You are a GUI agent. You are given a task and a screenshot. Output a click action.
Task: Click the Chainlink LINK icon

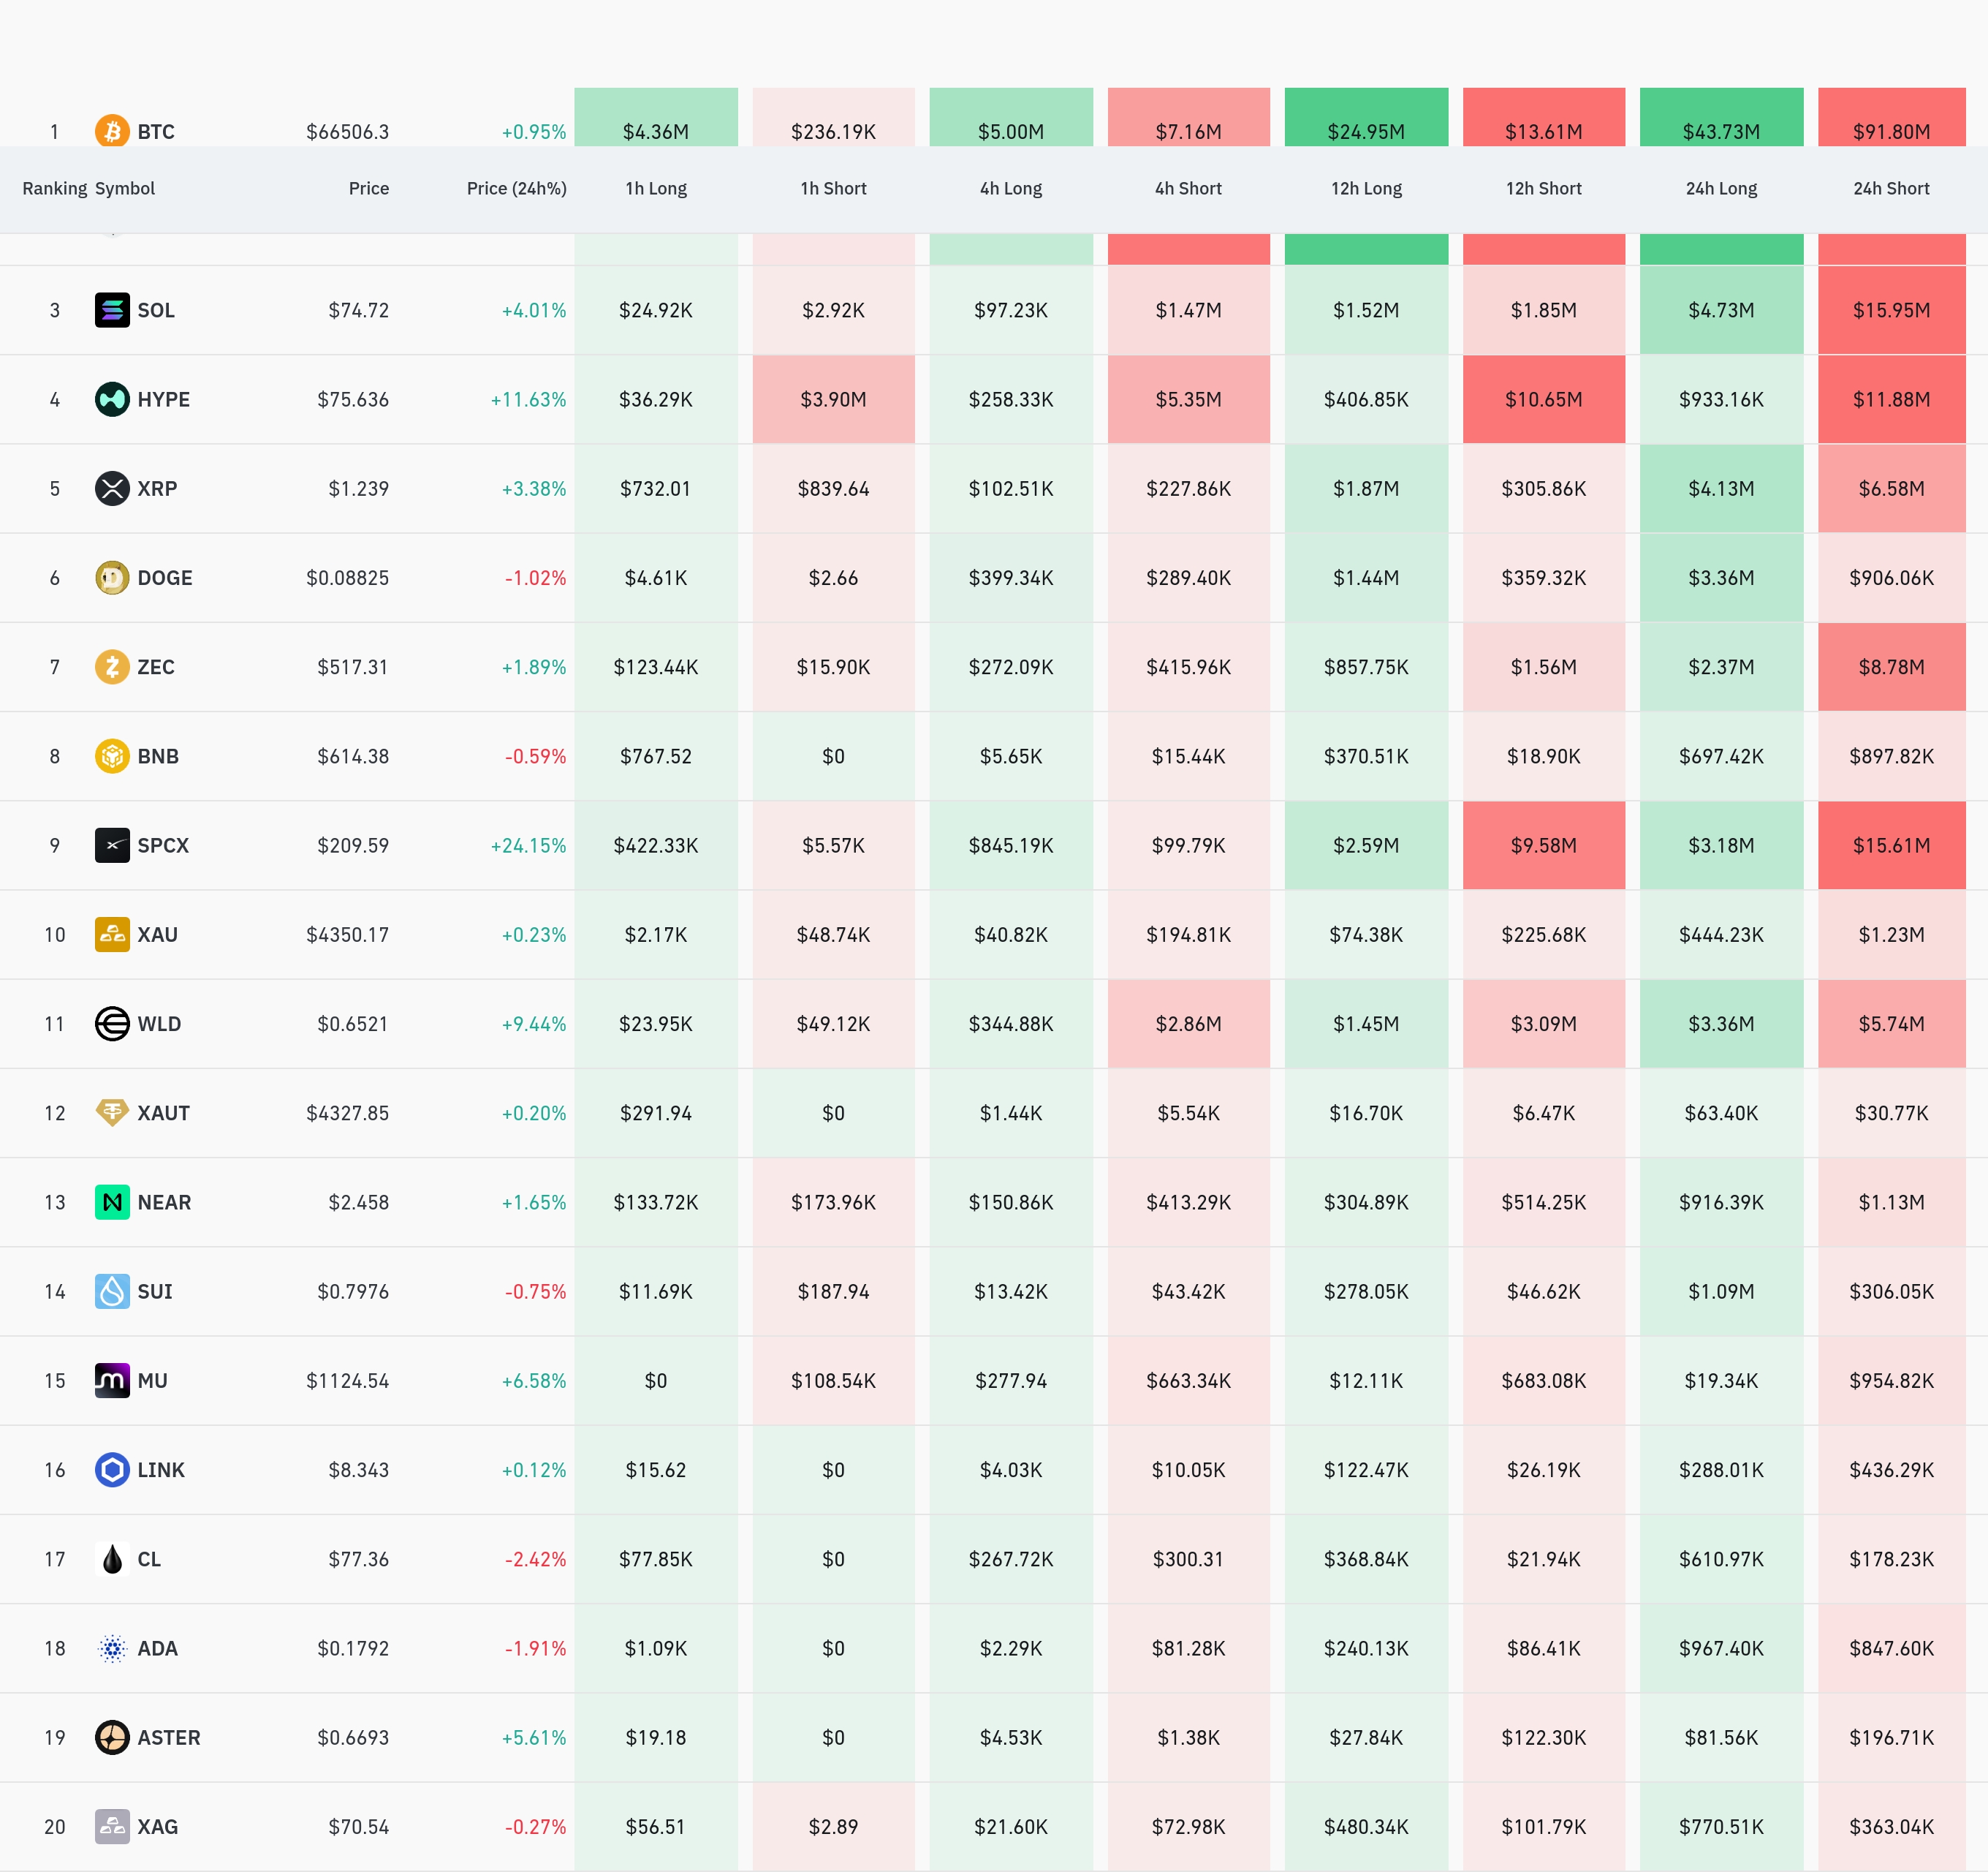112,1470
